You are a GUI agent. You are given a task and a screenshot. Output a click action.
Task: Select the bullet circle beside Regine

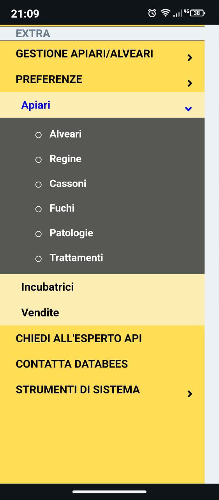[38, 160]
